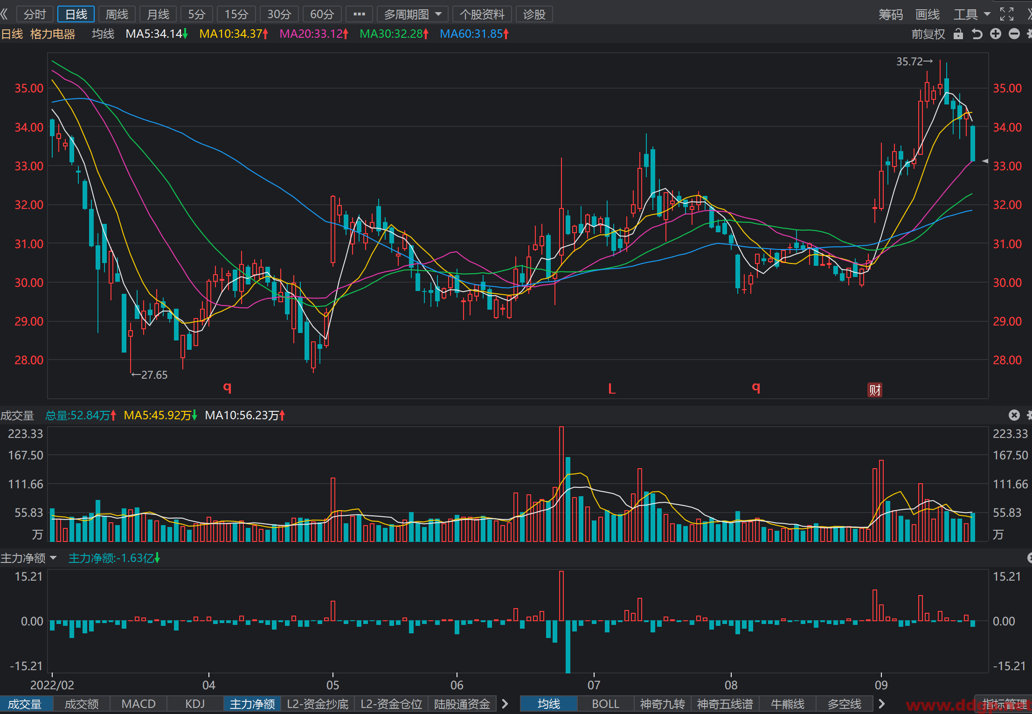Select the 多空线 indicator tab

[845, 704]
